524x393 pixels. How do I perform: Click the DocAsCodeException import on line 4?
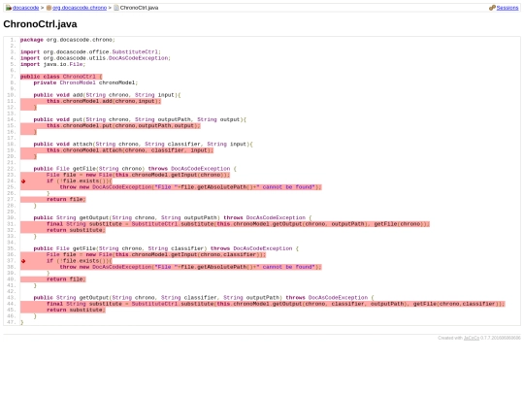(95, 58)
